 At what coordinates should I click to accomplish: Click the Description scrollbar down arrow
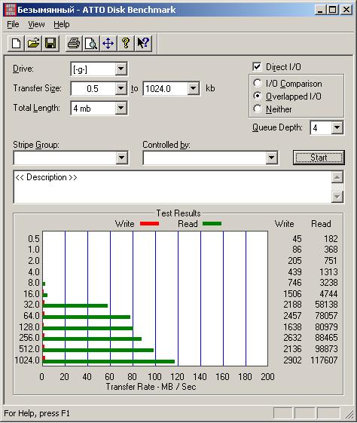pyautogui.click(x=337, y=196)
